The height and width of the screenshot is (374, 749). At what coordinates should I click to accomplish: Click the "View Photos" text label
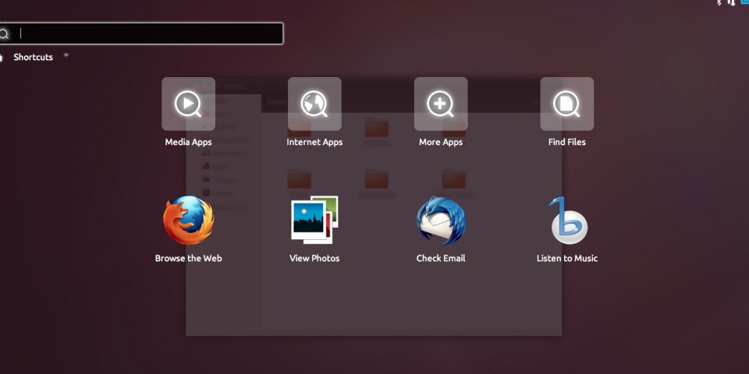[x=314, y=259]
